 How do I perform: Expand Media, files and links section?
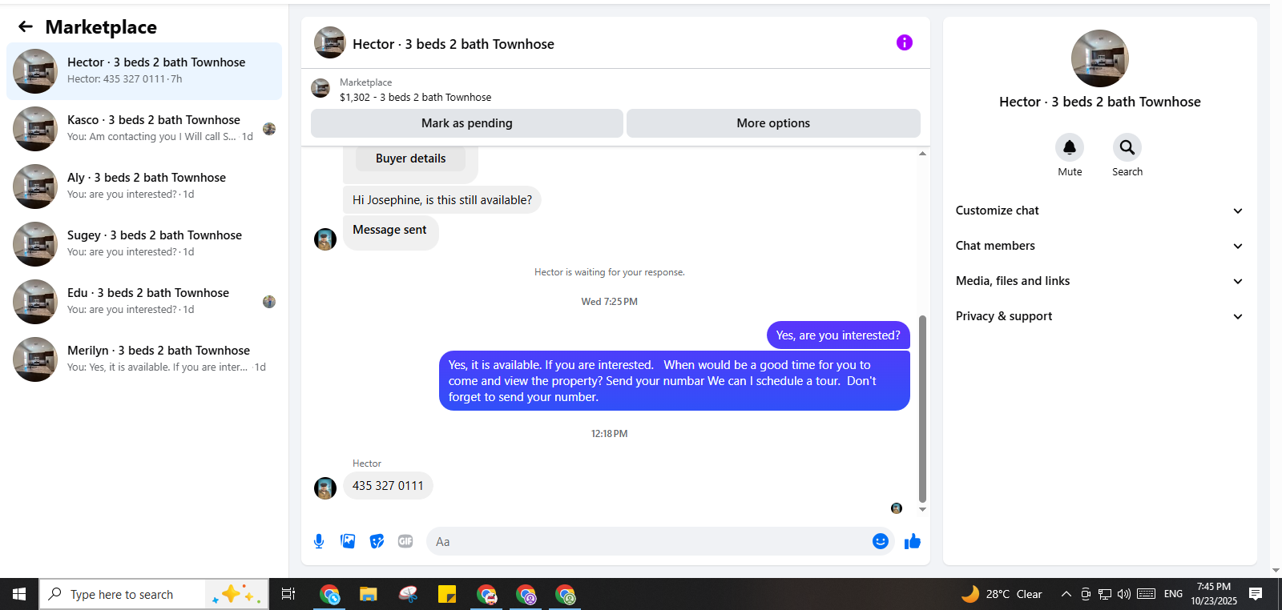pyautogui.click(x=1099, y=281)
